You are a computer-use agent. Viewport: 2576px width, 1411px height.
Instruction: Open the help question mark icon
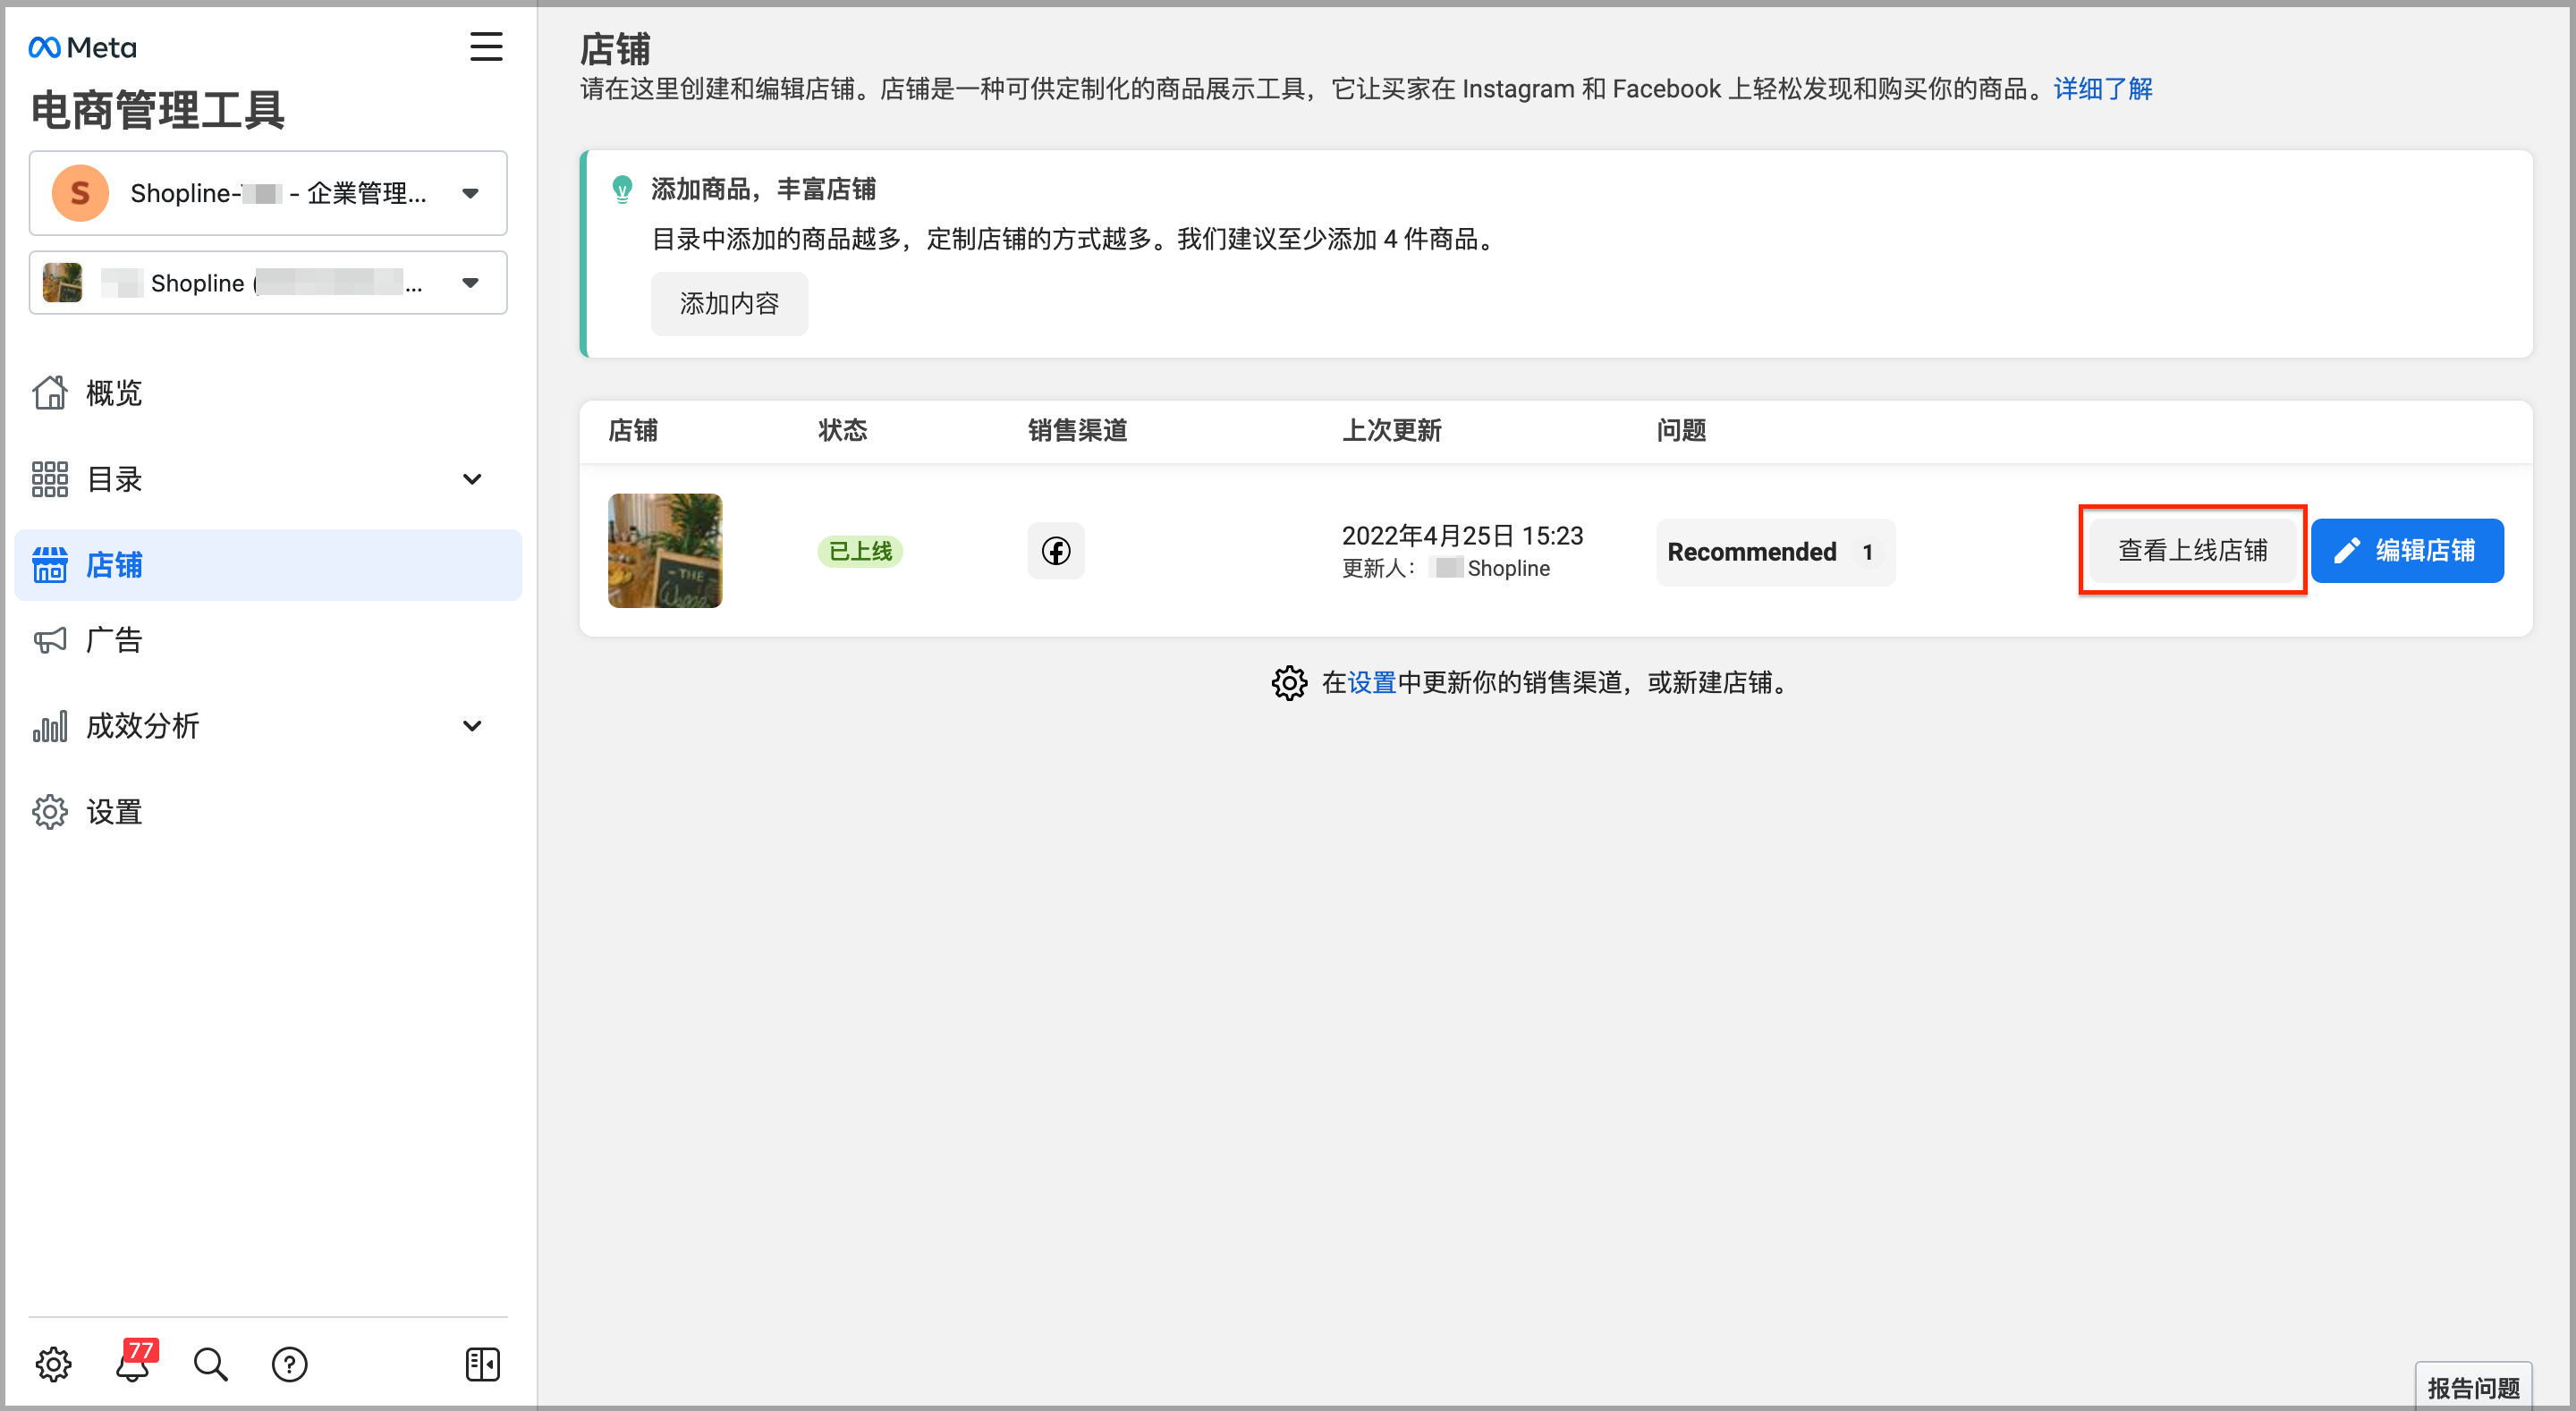pos(290,1364)
